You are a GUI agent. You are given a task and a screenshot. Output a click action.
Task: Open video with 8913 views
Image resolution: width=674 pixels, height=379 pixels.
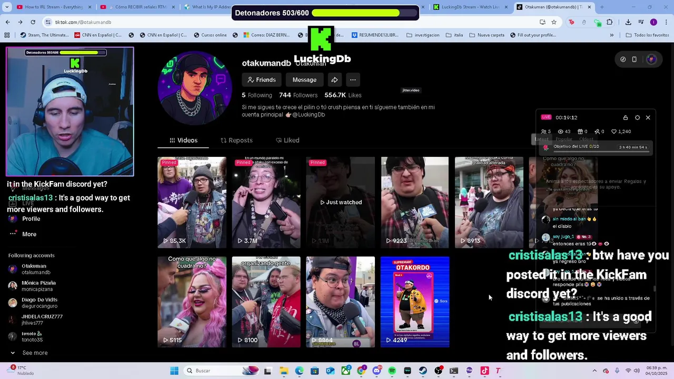[489, 202]
